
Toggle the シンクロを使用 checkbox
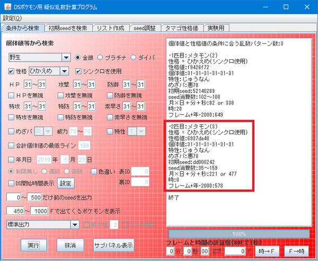tap(78, 71)
